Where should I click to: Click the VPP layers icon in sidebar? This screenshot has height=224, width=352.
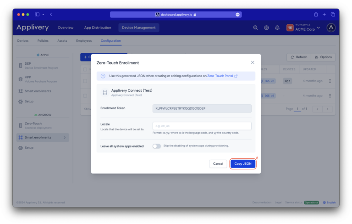(21, 79)
